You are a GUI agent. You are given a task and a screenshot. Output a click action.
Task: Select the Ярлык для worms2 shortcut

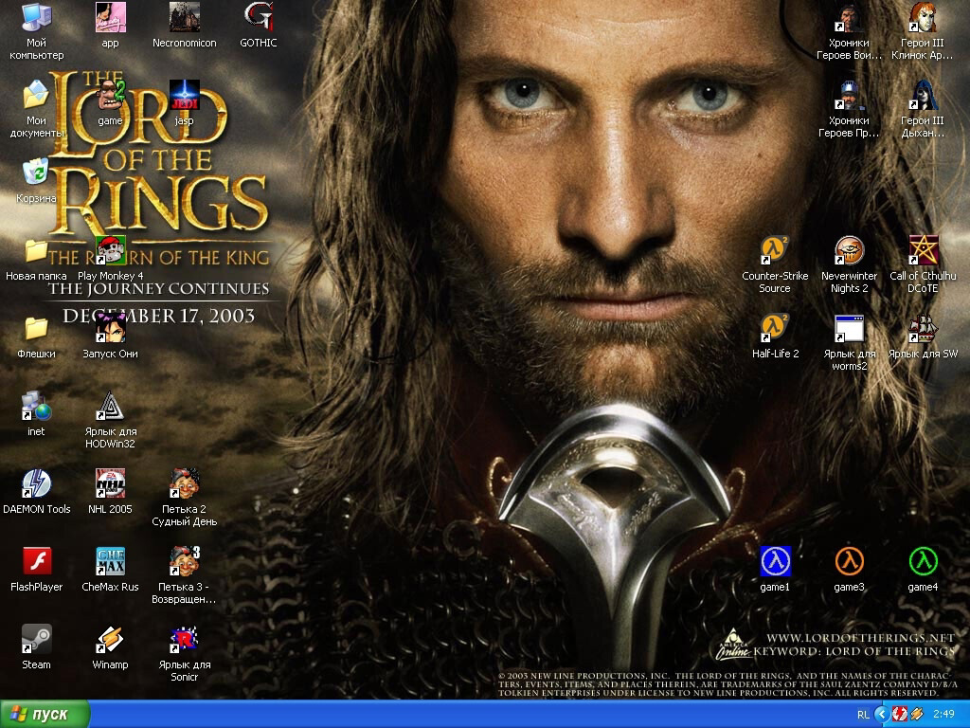pyautogui.click(x=849, y=328)
